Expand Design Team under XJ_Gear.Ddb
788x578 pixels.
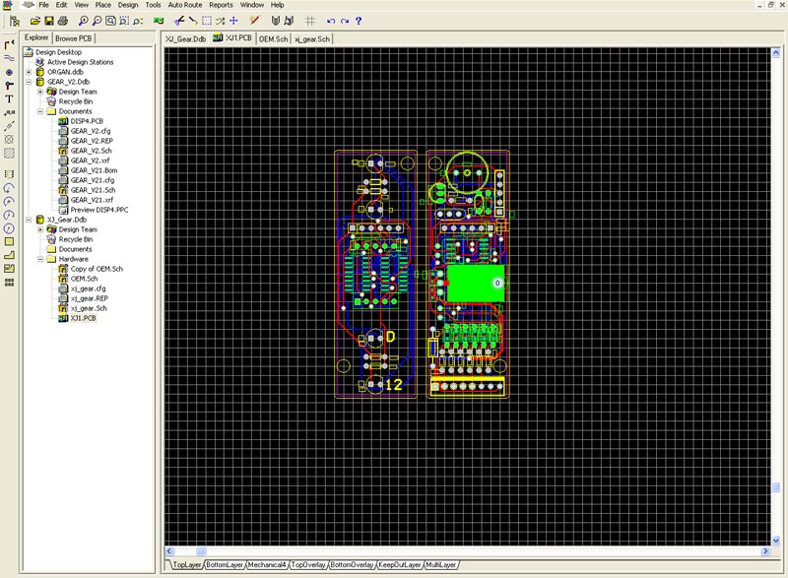pyautogui.click(x=40, y=229)
